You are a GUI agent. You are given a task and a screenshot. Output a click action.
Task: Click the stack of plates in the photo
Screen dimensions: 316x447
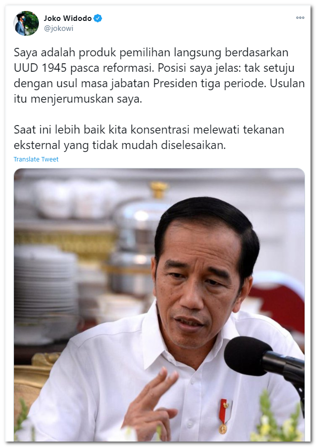pos(46,288)
